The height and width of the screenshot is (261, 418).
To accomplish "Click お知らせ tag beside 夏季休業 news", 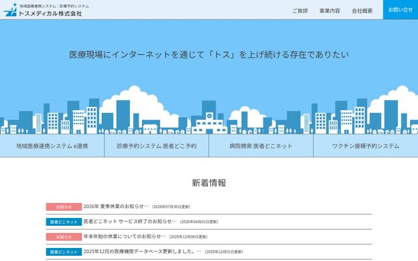I will [64, 207].
